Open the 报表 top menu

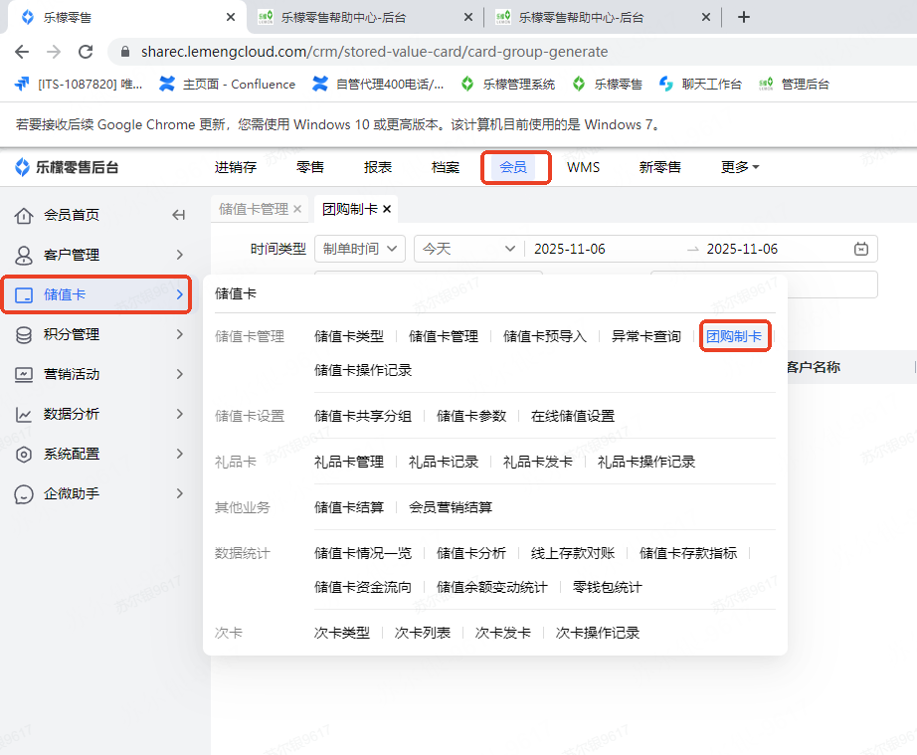tap(378, 167)
